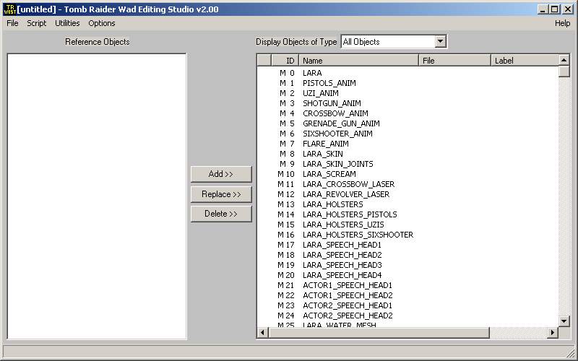
Task: Minimize the Wad Editing Studio window
Action: coord(543,9)
